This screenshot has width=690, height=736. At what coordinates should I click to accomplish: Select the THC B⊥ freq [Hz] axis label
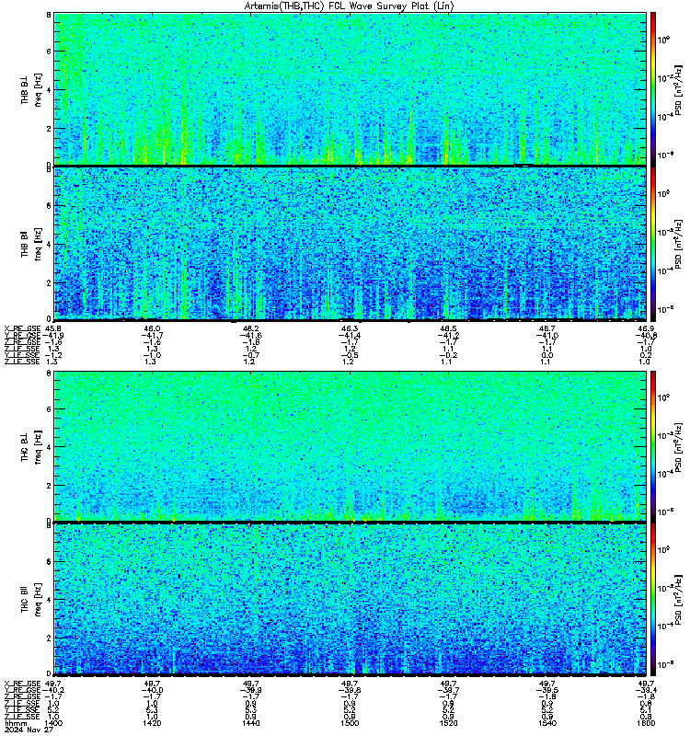(x=31, y=447)
